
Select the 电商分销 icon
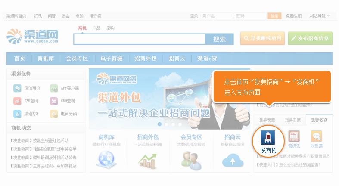pyautogui.click(x=54, y=114)
